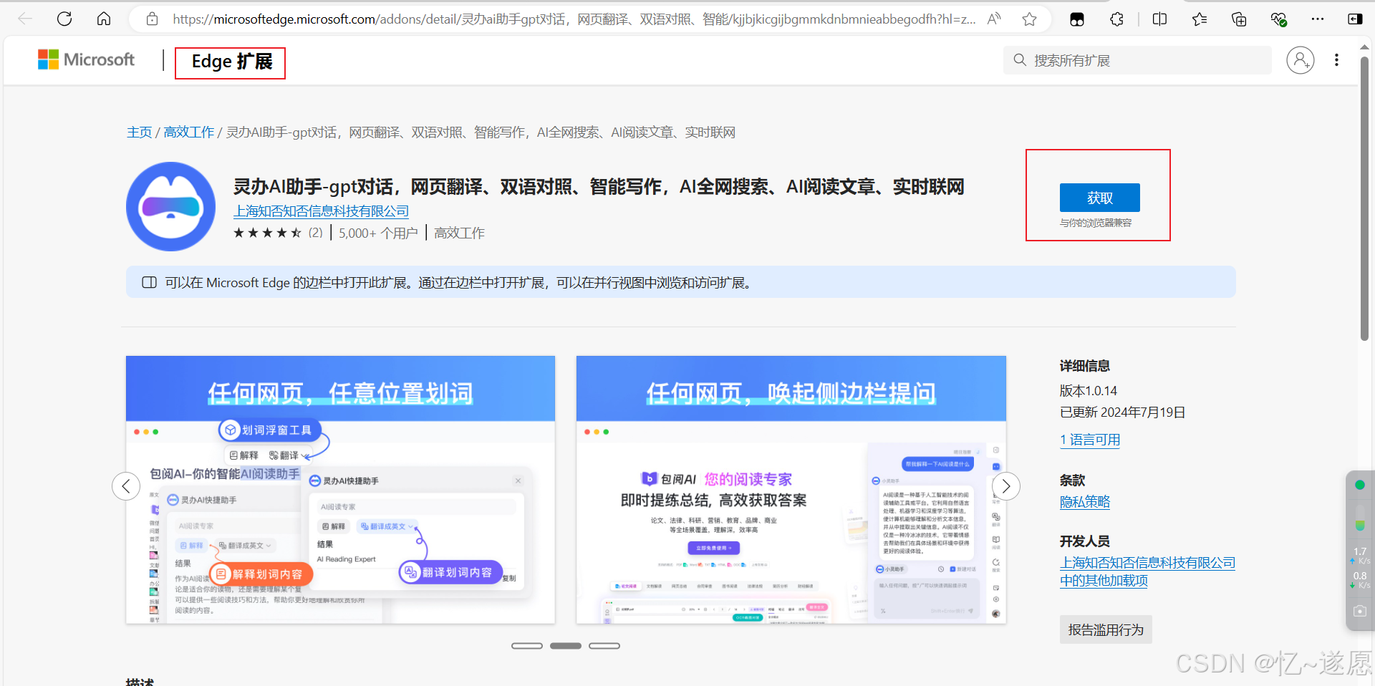Go to the browser home page icon
This screenshot has width=1375, height=686.
[104, 19]
